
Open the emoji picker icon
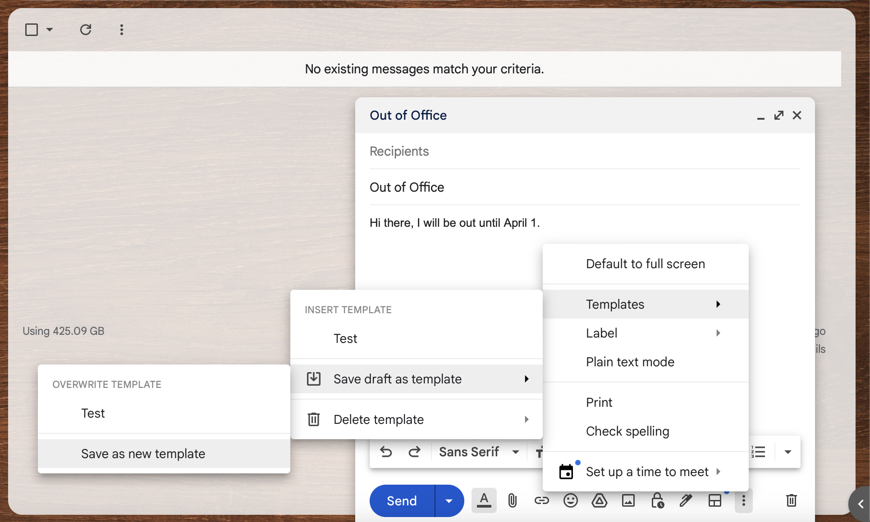click(x=570, y=500)
